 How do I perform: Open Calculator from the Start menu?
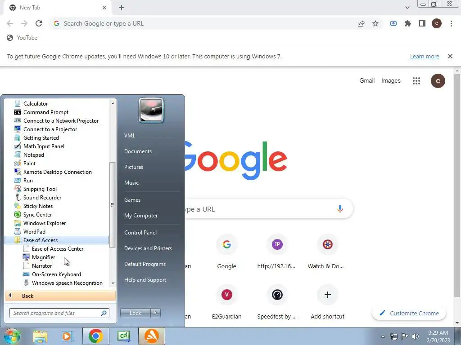pyautogui.click(x=35, y=104)
